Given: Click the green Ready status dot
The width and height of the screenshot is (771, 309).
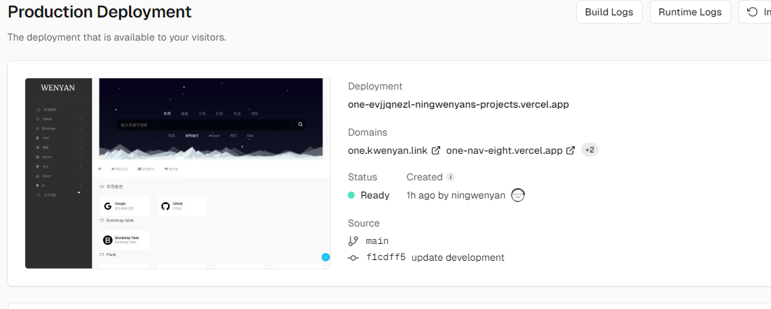Looking at the screenshot, I should (351, 195).
